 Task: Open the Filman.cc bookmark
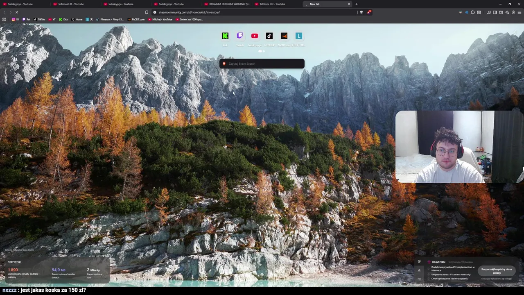point(110,19)
